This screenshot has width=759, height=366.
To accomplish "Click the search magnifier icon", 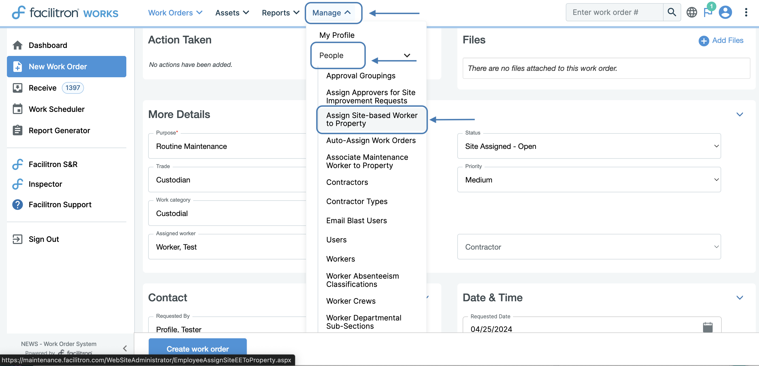I will [x=672, y=12].
